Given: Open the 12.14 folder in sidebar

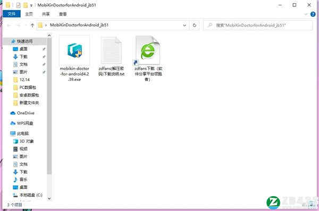Looking at the screenshot, I should pyautogui.click(x=24, y=79).
